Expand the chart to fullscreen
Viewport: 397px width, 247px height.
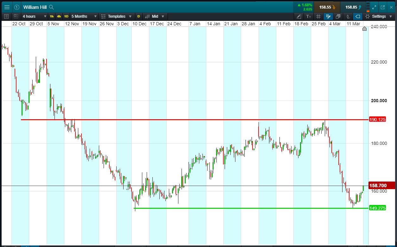[x=374, y=7]
